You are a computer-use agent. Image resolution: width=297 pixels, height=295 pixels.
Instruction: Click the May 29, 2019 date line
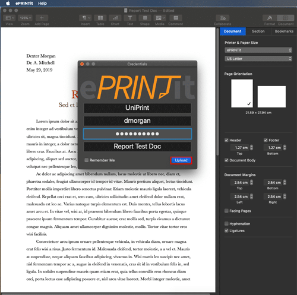[x=39, y=70]
